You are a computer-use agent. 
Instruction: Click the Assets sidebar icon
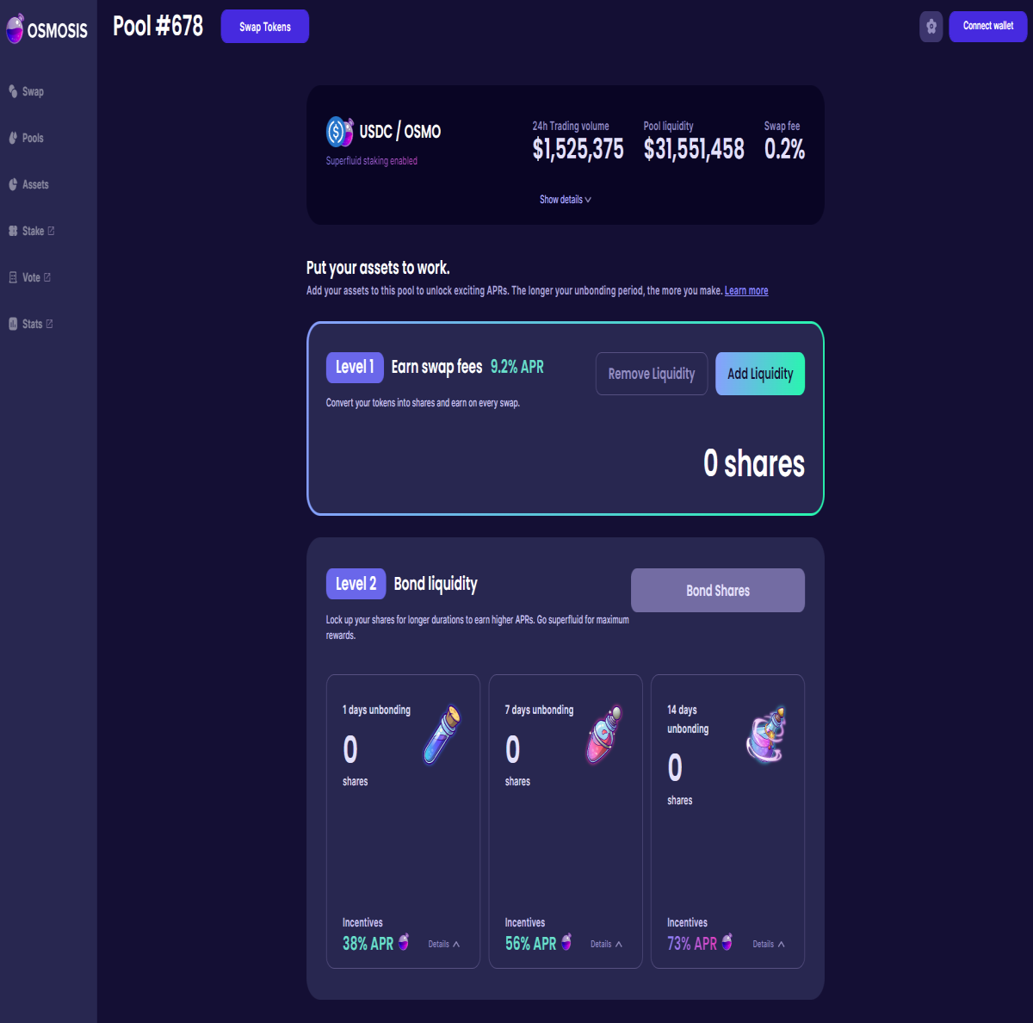coord(13,184)
